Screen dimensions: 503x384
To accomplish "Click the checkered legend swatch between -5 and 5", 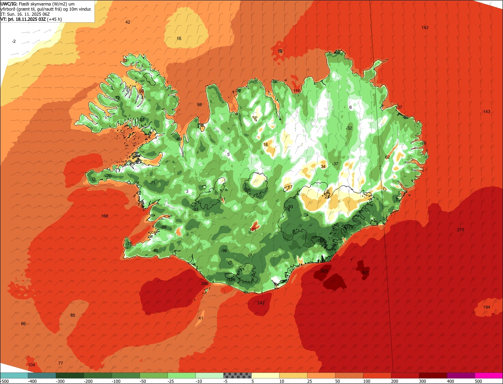I will pyautogui.click(x=237, y=375).
